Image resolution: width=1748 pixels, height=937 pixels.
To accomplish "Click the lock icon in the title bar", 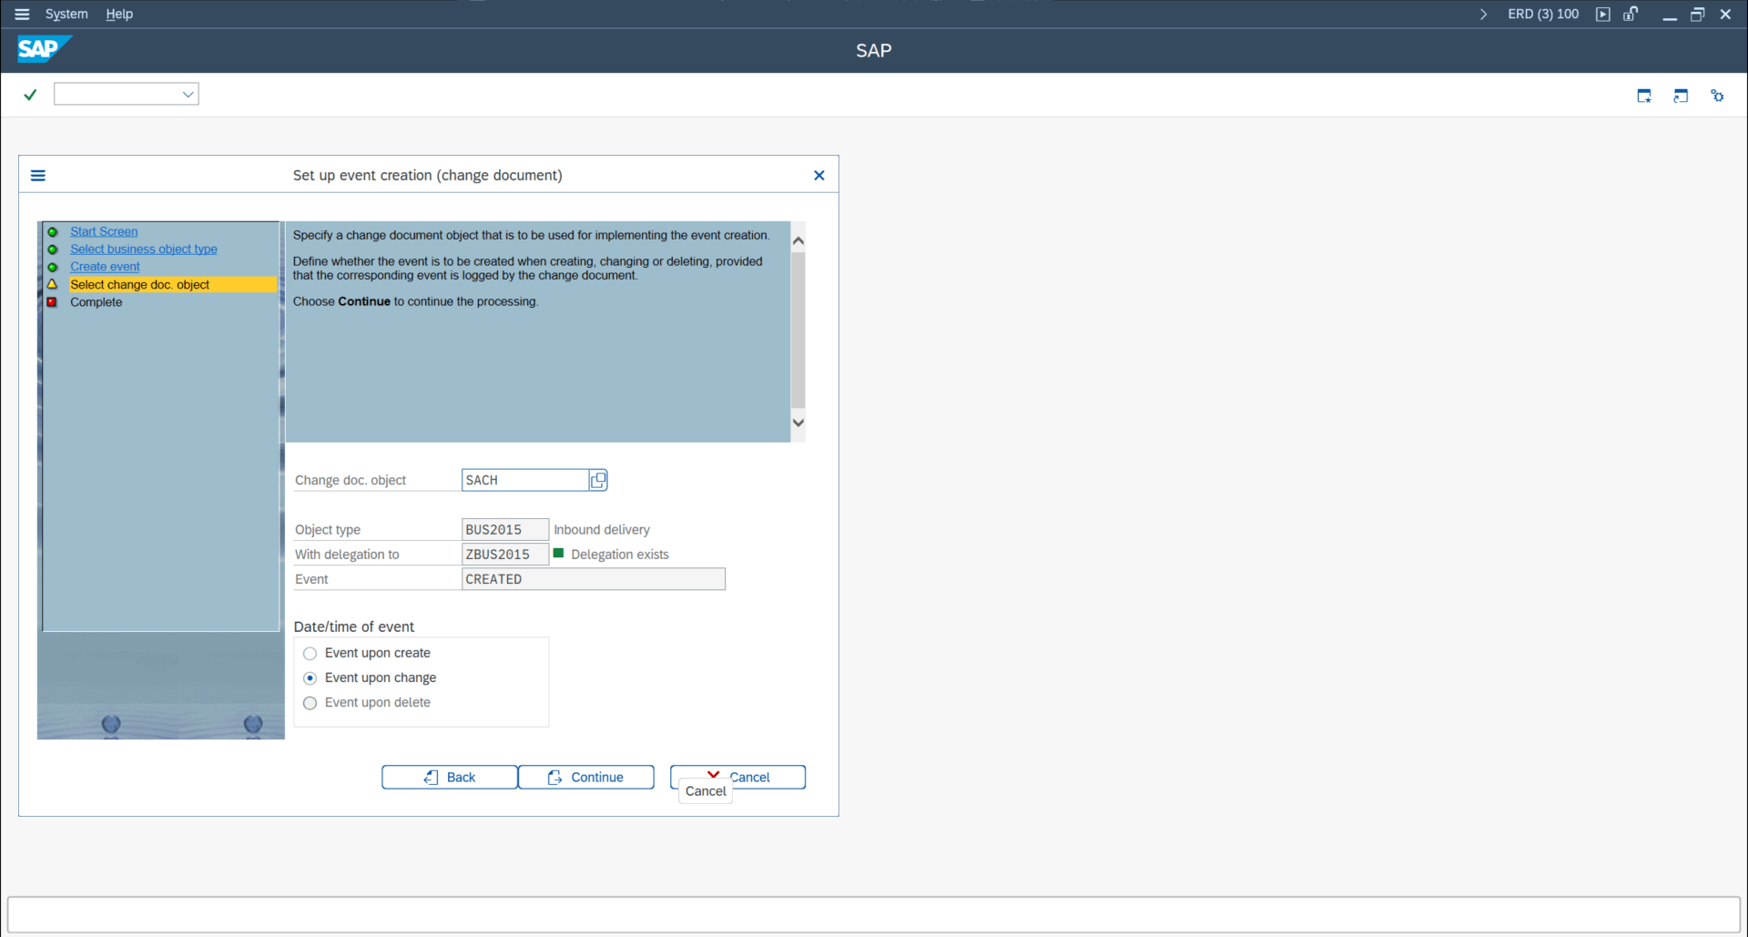I will (x=1631, y=14).
